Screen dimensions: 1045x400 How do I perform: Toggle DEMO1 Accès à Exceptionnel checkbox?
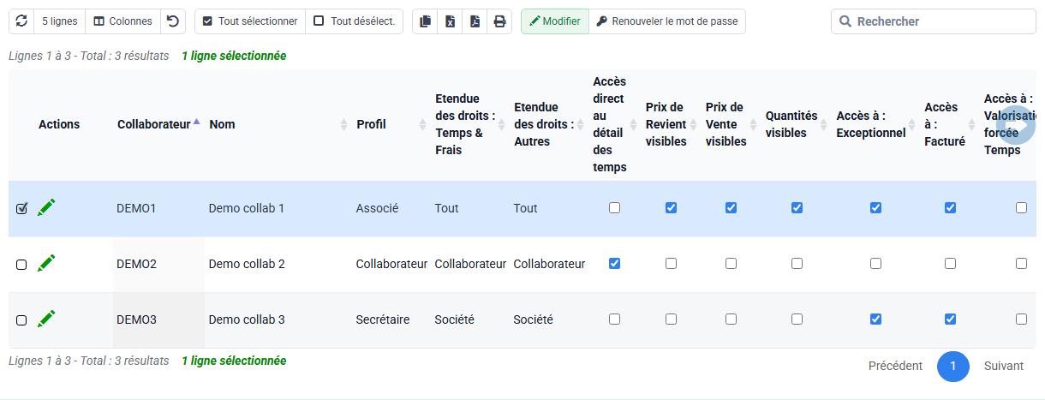(x=875, y=207)
